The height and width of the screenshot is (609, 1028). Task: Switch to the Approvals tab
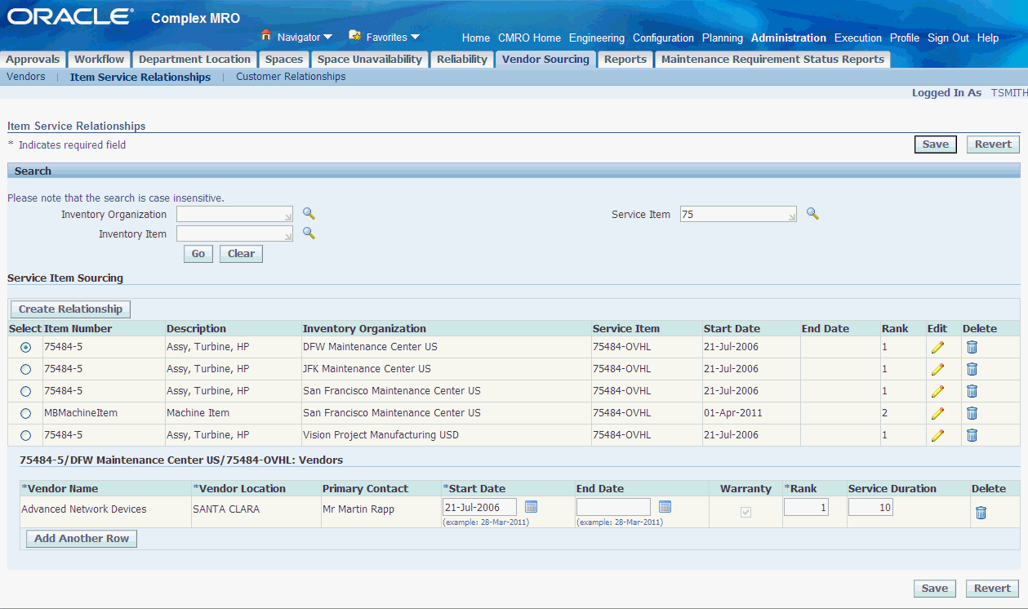pyautogui.click(x=33, y=59)
